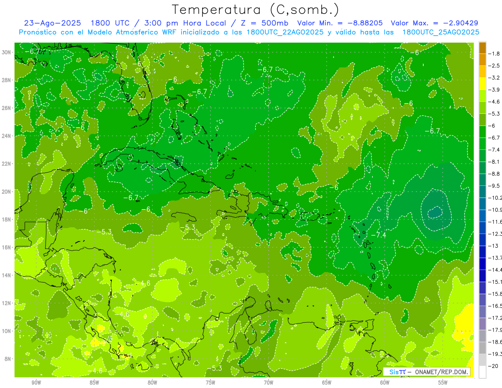Image resolution: width=502 pixels, height=388 pixels.
Task: Click the "Z = 500mb" level text
Action: pyautogui.click(x=266, y=23)
